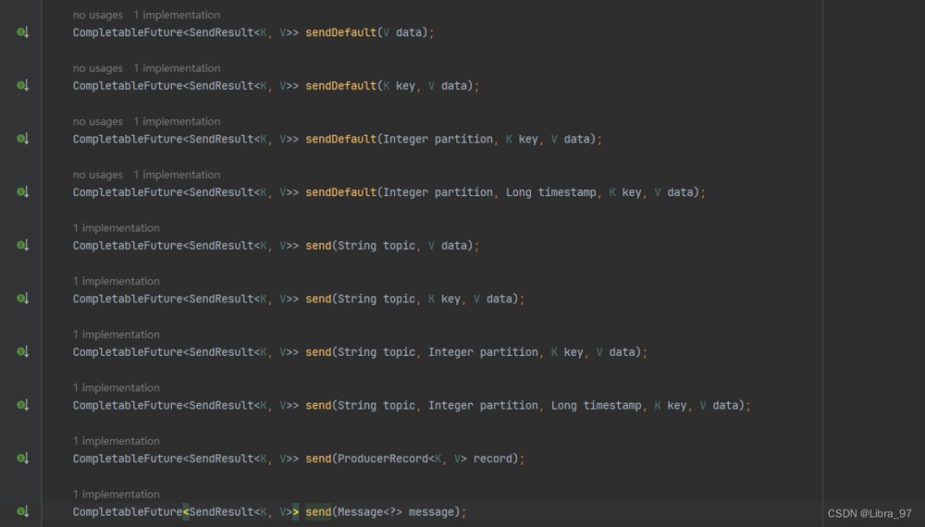This screenshot has width=925, height=527.
Task: Open '1 implementation' hint above send(String topic, V data)
Action: pos(117,227)
